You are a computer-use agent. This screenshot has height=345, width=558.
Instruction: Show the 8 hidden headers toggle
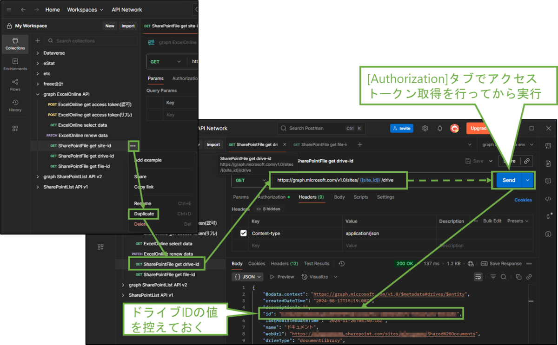[x=268, y=209]
